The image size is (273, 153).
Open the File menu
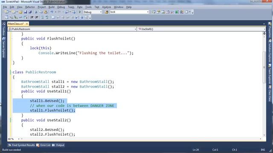pyautogui.click(x=5, y=7)
